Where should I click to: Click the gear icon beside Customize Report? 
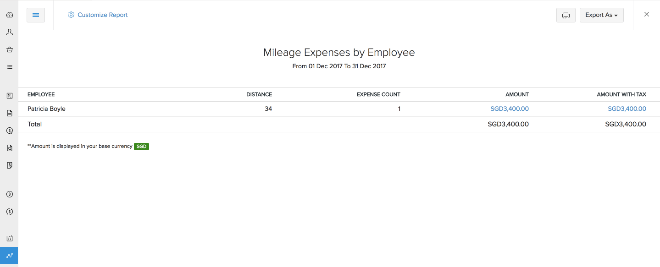pyautogui.click(x=71, y=15)
